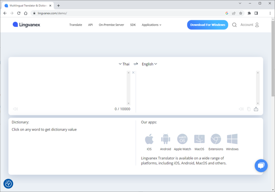Viewport: 275px width, 192px height.
Task: Open the Applications menu dropdown
Action: (x=151, y=25)
